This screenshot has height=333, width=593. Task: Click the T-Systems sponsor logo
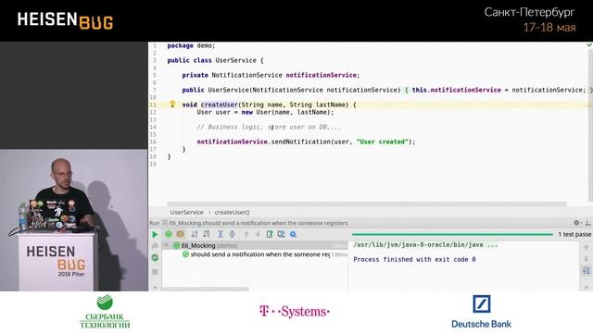tap(295, 312)
